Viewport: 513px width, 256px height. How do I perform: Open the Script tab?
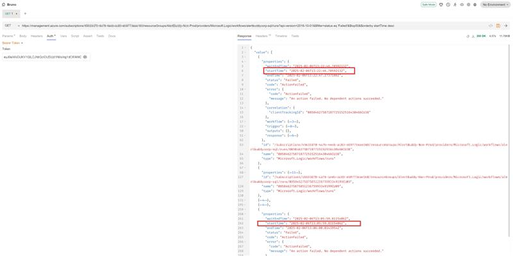(x=75, y=36)
